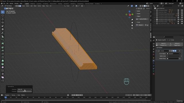Click the Toggle Stack button
This screenshot has width=184, height=103.
[176, 45]
